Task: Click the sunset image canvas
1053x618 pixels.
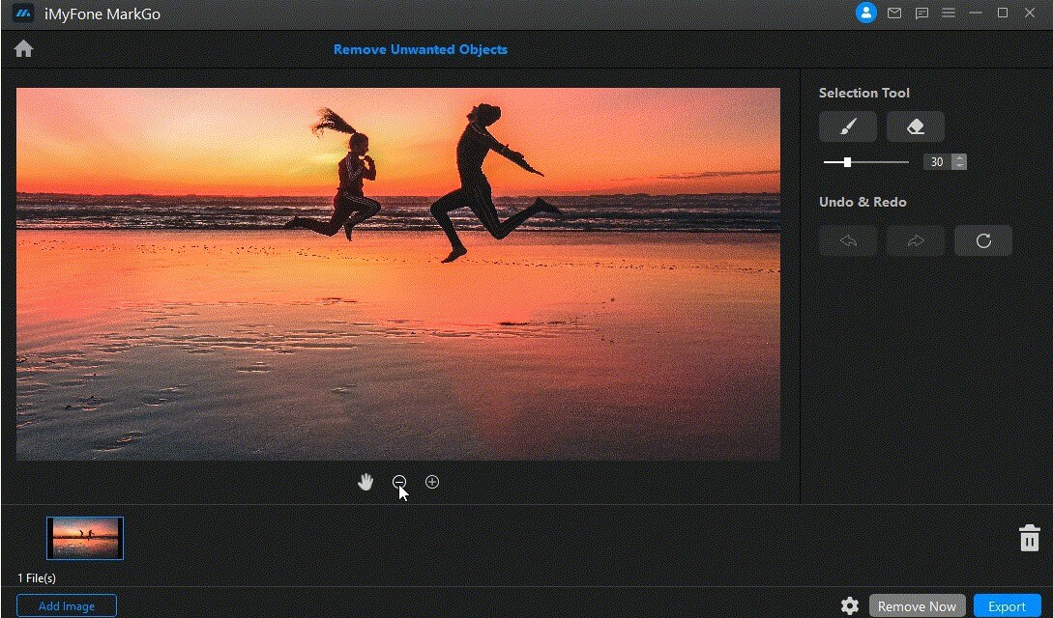Action: click(x=398, y=273)
